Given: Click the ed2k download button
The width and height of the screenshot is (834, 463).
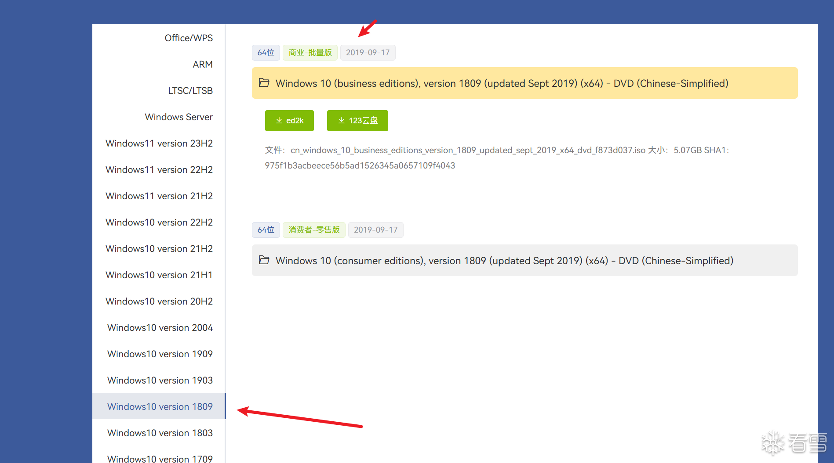Looking at the screenshot, I should (x=289, y=121).
